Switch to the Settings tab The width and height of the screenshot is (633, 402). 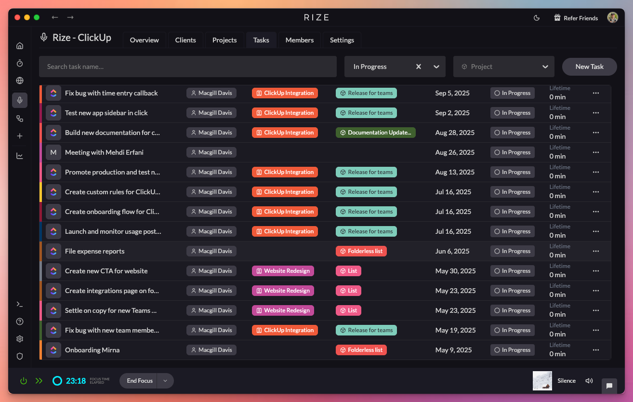pos(342,40)
